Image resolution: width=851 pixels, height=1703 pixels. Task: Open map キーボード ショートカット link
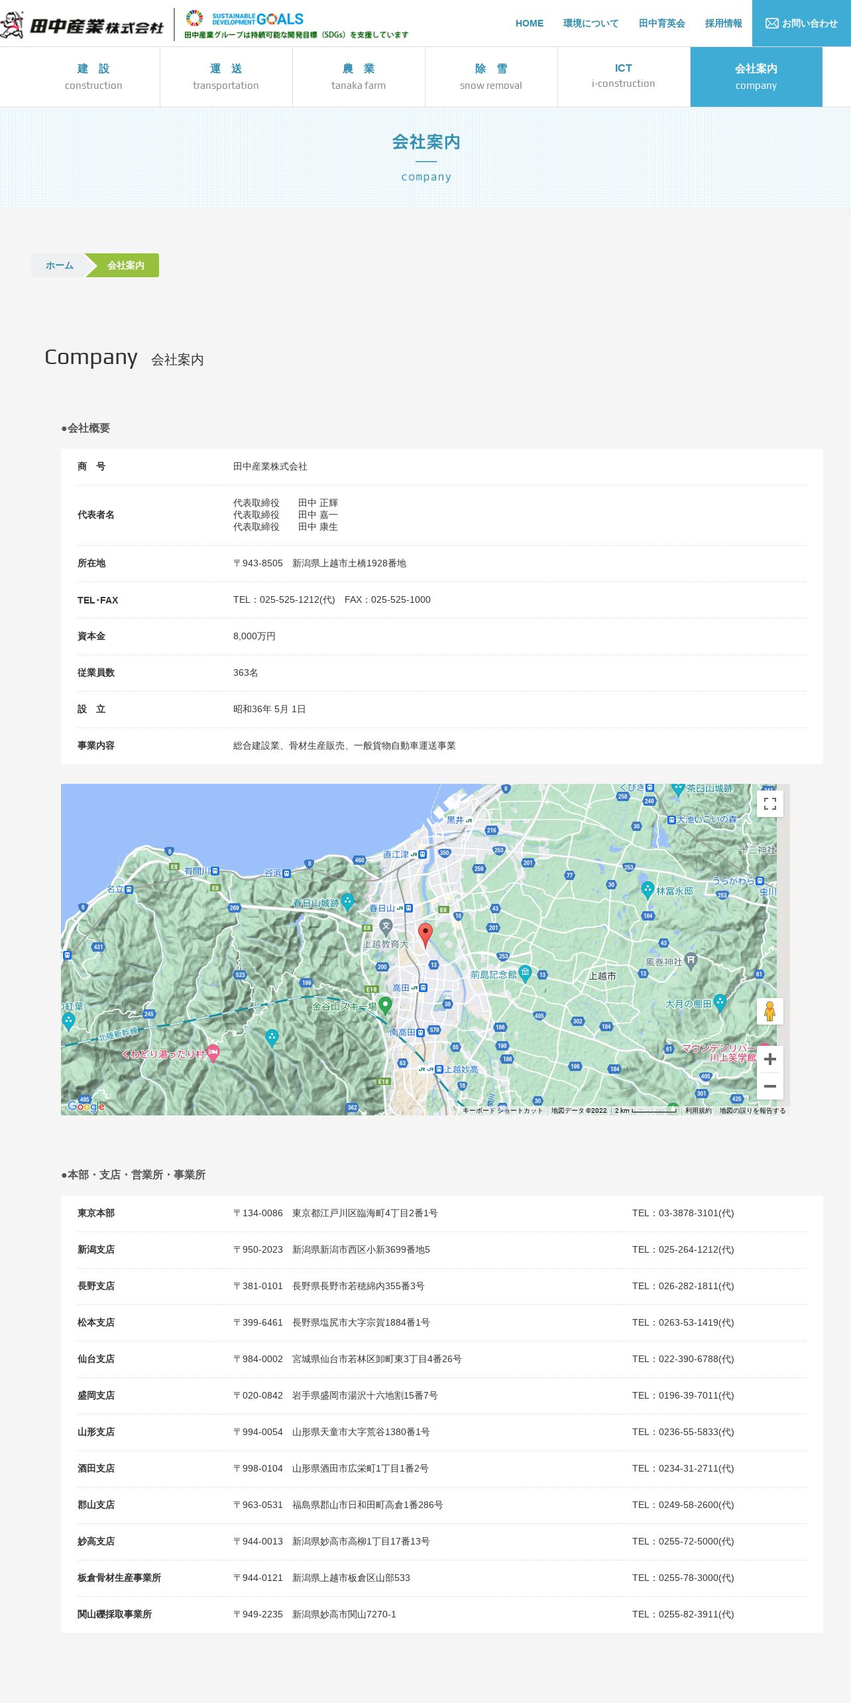[x=502, y=1110]
